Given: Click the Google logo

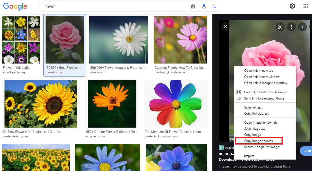Looking at the screenshot, I should click(x=15, y=6).
